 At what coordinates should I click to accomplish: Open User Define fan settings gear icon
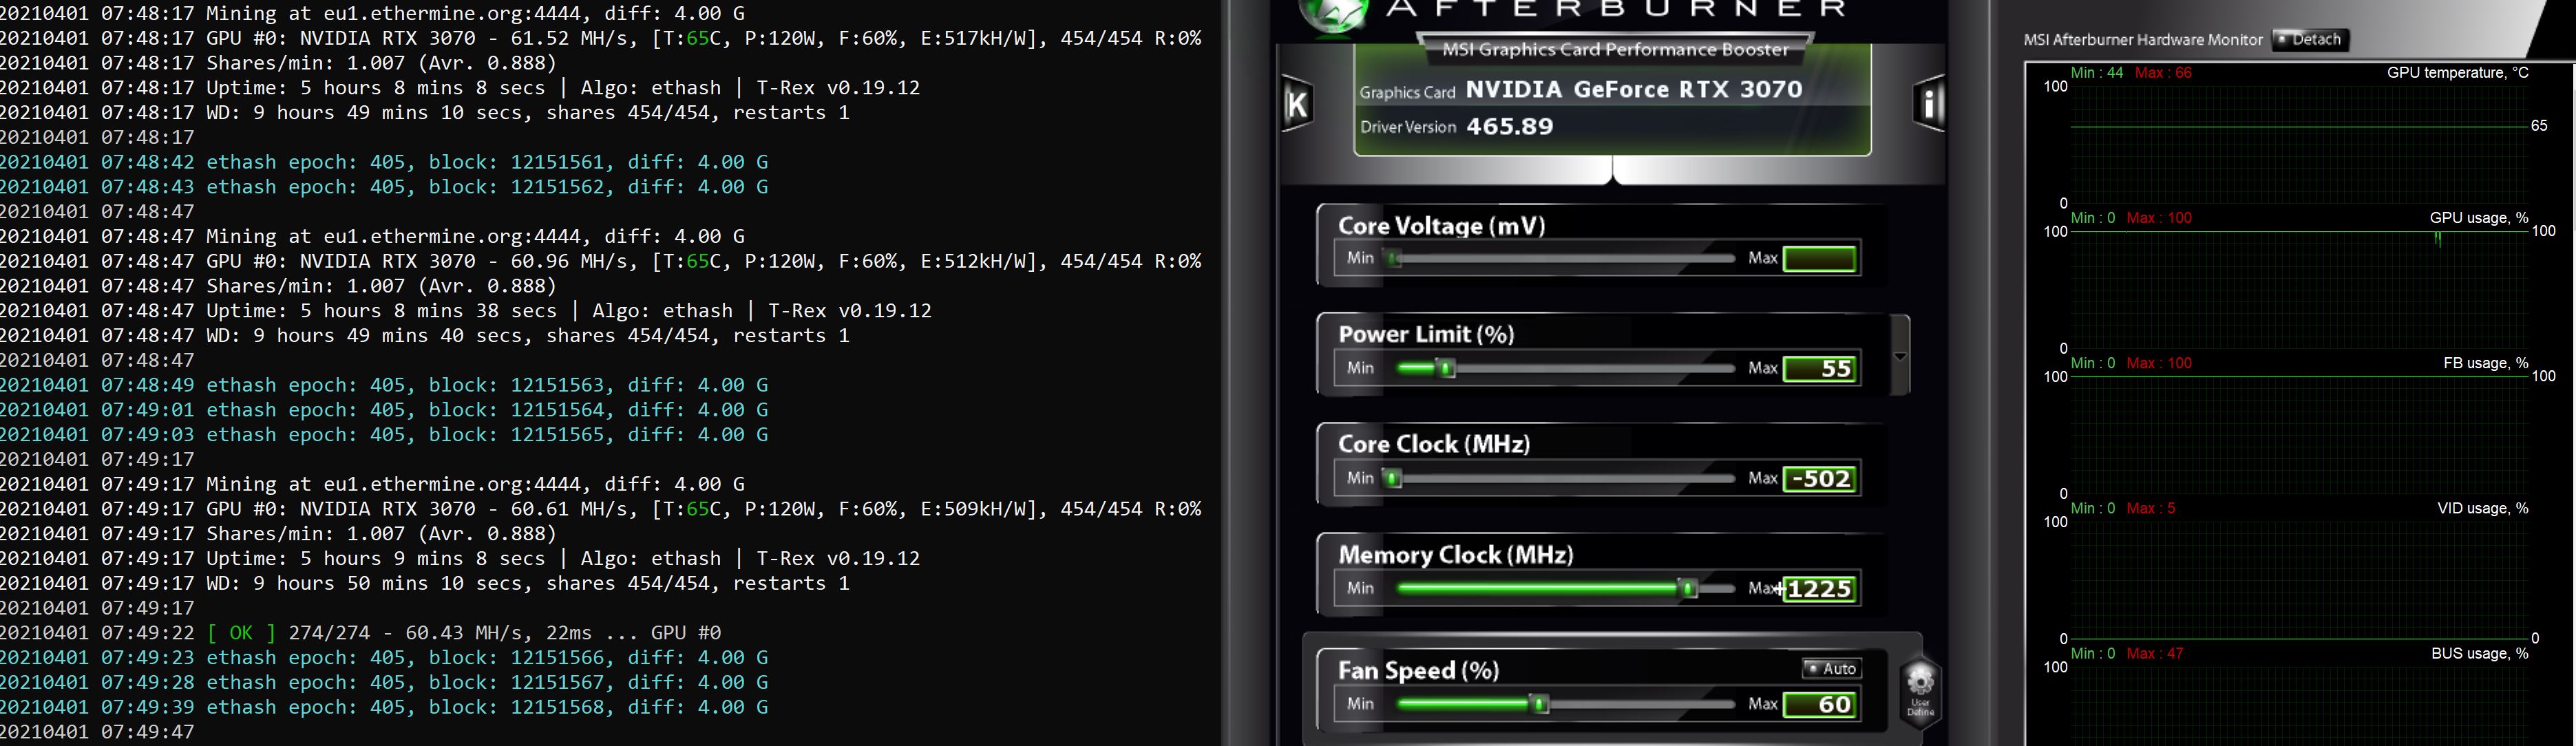pos(1919,691)
